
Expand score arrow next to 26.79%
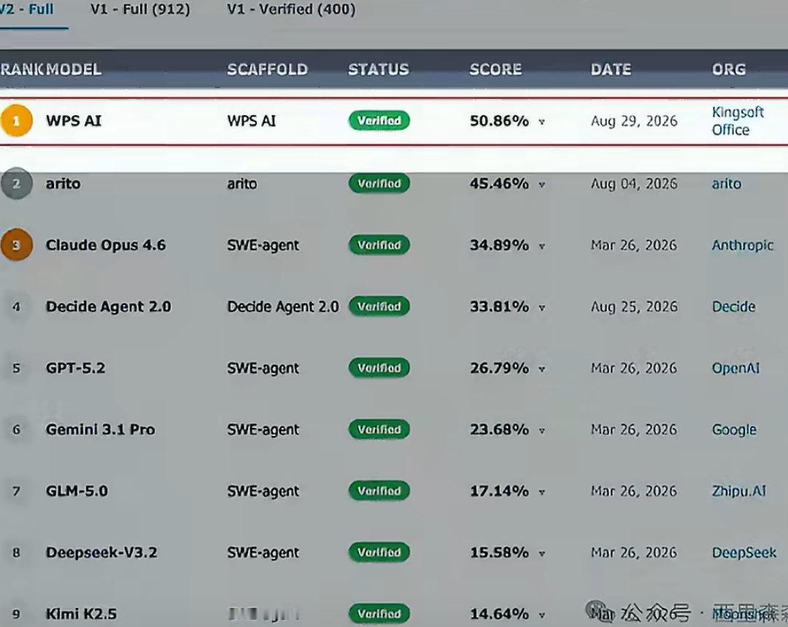(541, 369)
